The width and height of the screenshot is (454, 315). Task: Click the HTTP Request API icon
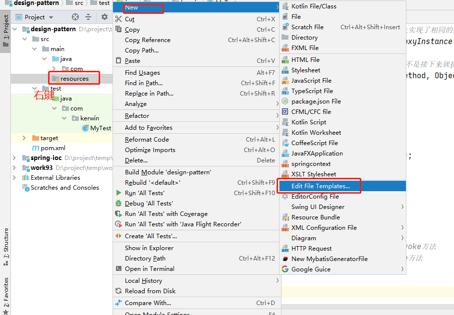point(285,249)
